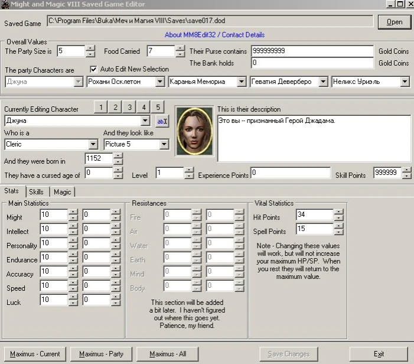Select character button 3
This screenshot has width=414, height=364.
click(x=130, y=107)
